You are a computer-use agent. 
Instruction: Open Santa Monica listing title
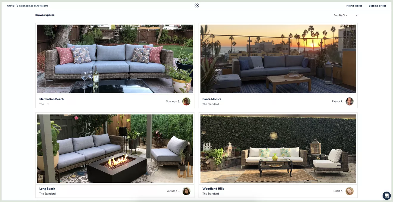(212, 99)
